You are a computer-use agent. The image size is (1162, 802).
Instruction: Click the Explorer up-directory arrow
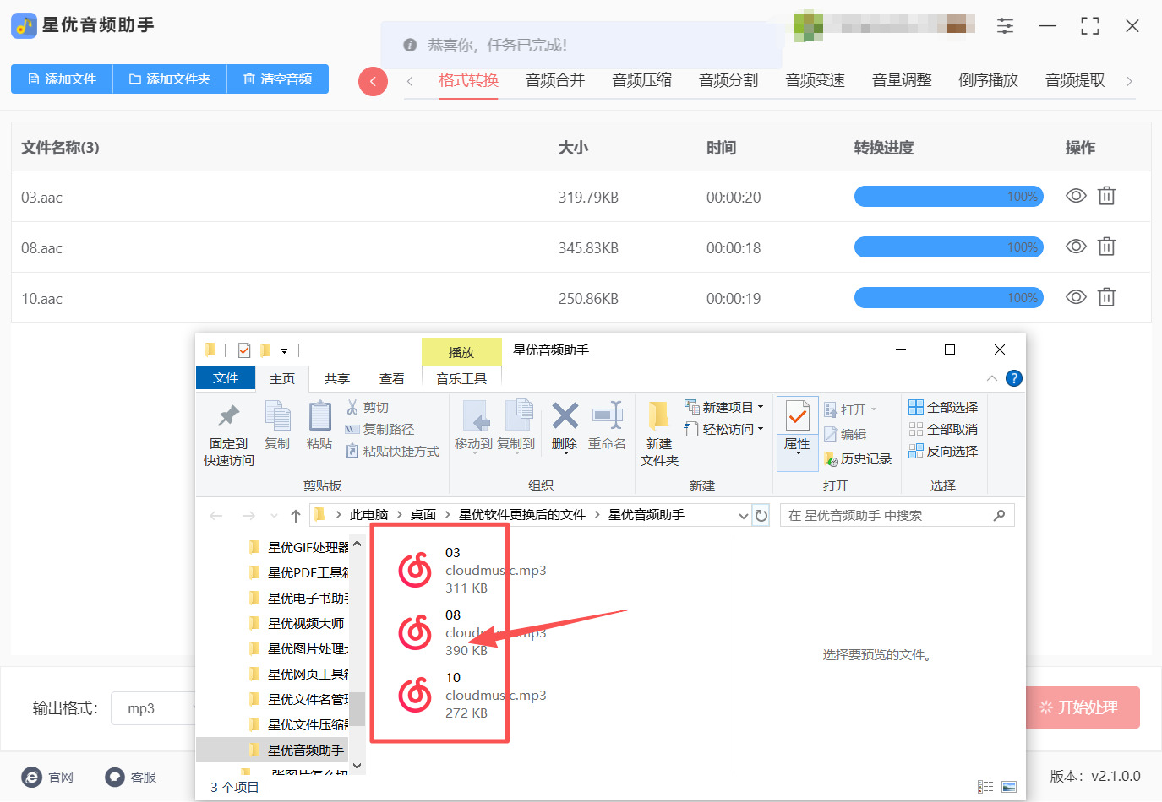click(x=295, y=515)
